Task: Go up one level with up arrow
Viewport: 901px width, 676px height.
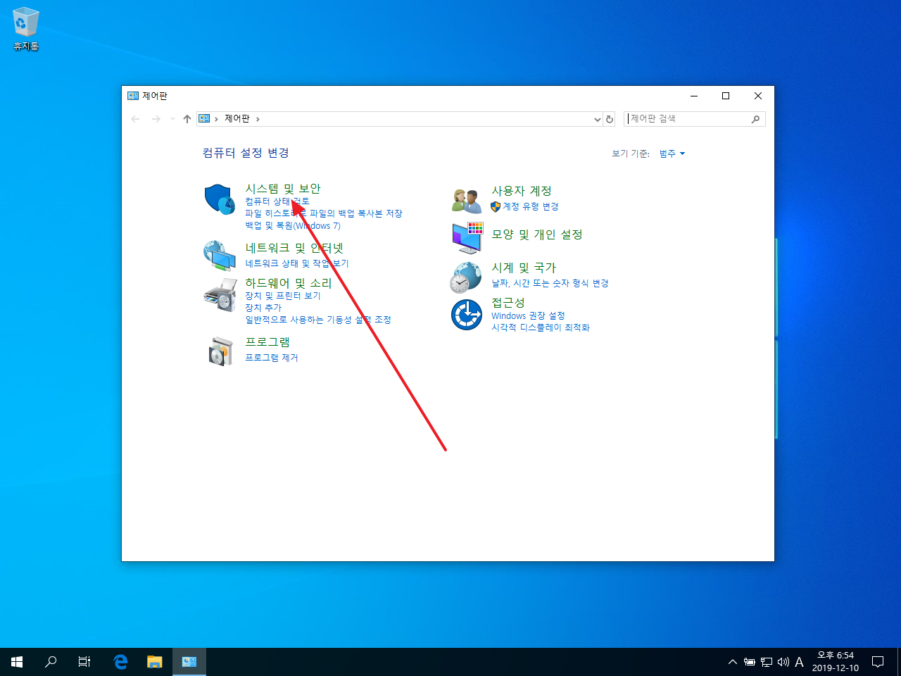Action: [x=187, y=119]
